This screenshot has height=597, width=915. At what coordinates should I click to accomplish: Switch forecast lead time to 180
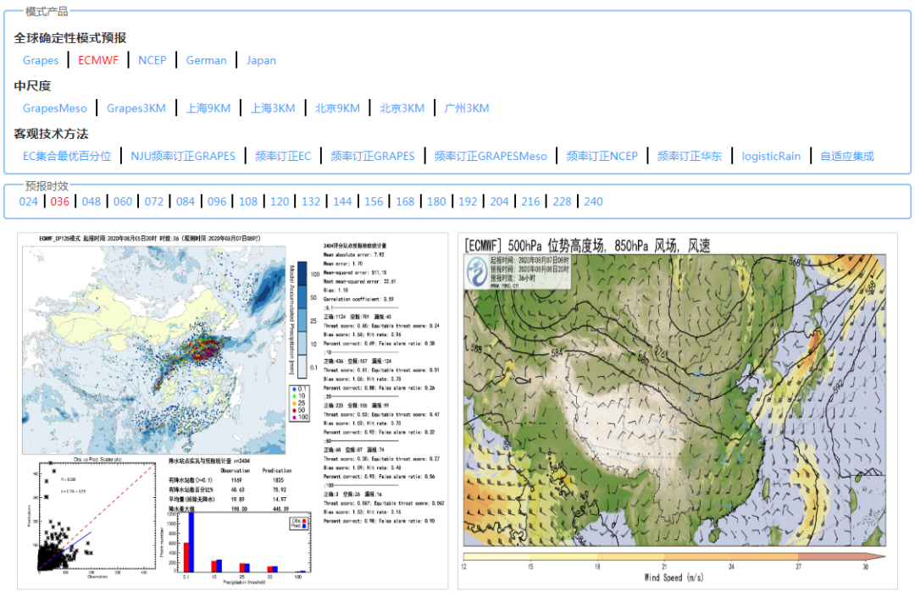pos(436,202)
